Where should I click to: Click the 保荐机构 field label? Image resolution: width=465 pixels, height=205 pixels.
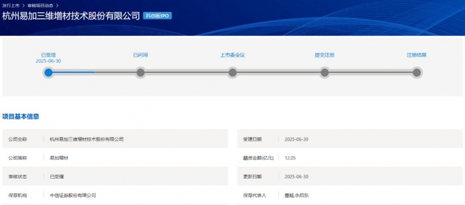[x=17, y=195]
